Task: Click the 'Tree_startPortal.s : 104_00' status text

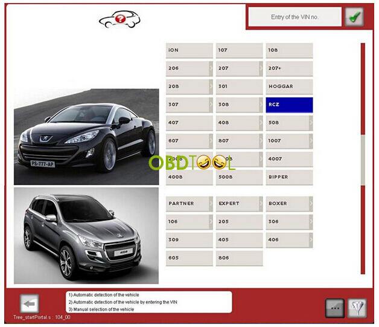Action: click(42, 317)
